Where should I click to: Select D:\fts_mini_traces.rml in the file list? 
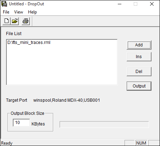tap(29, 43)
